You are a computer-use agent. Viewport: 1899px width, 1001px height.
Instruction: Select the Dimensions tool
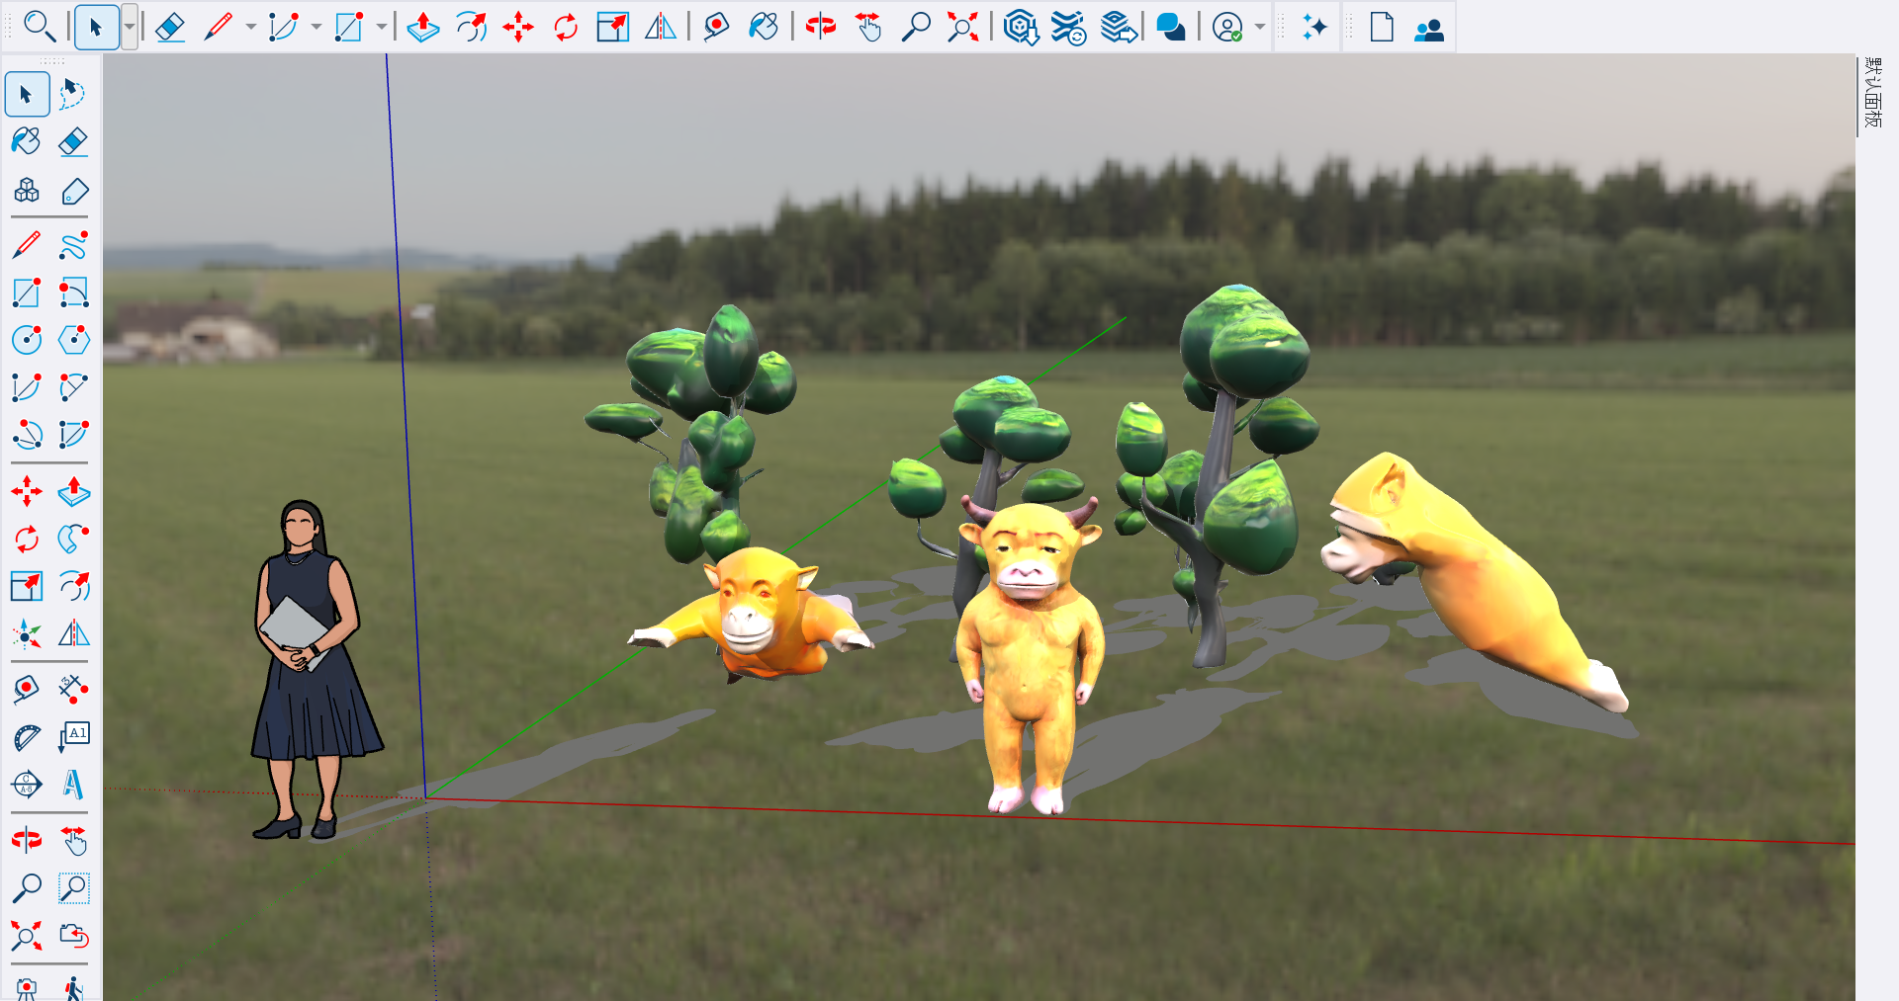coord(73,689)
